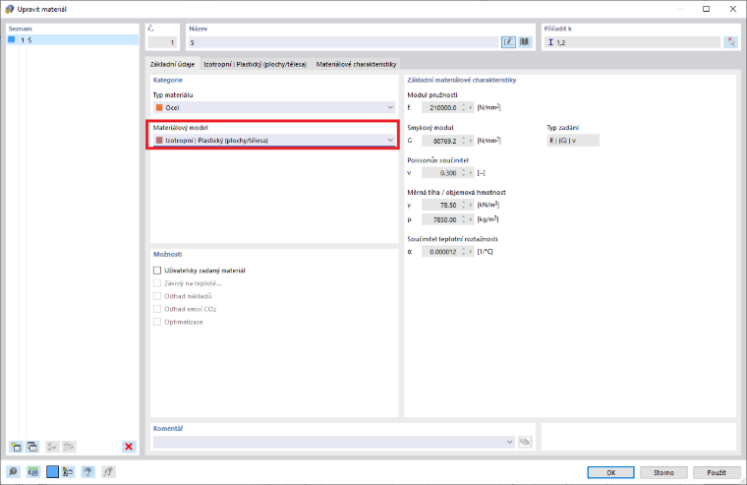Enable Uživatelsky zadaný materiál checkbox

click(x=157, y=271)
